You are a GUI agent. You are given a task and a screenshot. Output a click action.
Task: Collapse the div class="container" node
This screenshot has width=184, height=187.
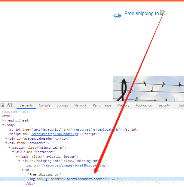coord(13,152)
